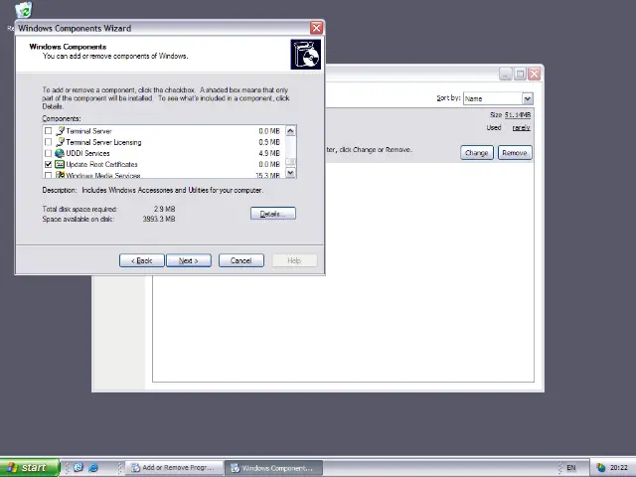The image size is (636, 477).
Task: Uncheck the Update Root Certificates checkbox
Action: 49,164
